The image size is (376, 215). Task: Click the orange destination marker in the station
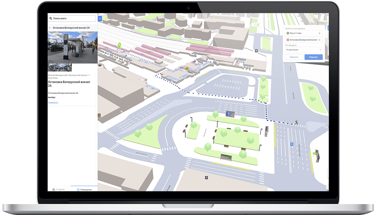click(186, 68)
